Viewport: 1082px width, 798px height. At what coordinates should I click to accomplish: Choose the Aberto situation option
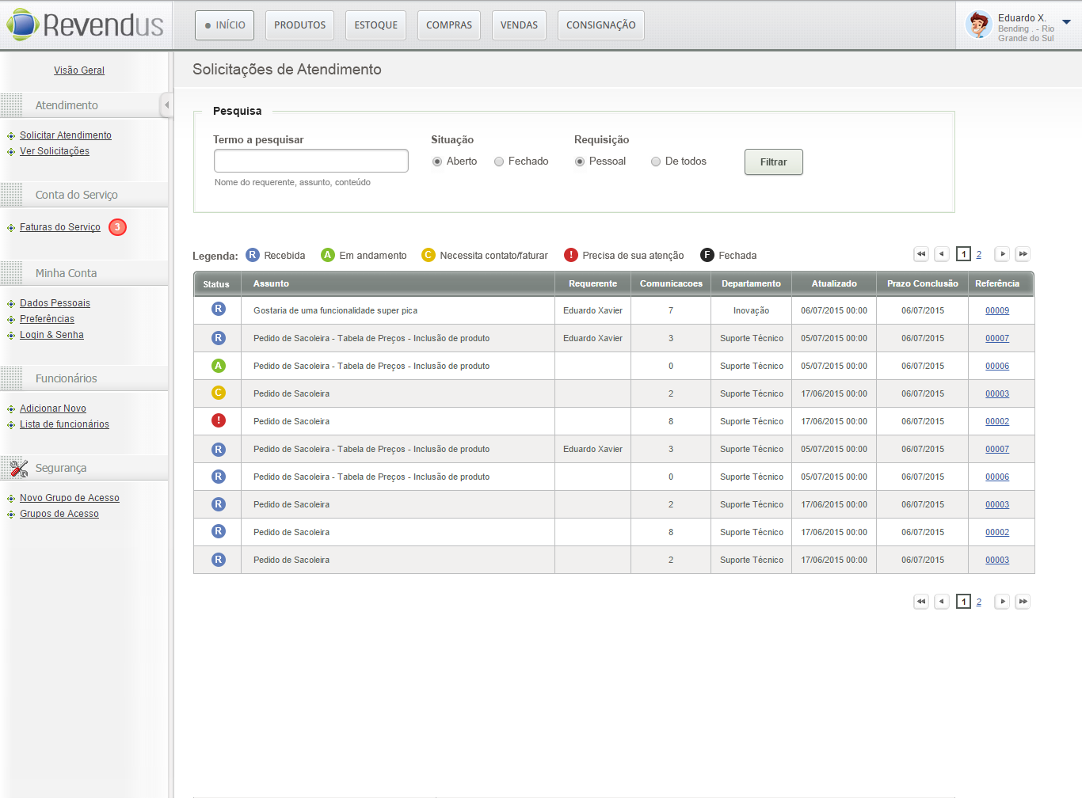pos(437,161)
